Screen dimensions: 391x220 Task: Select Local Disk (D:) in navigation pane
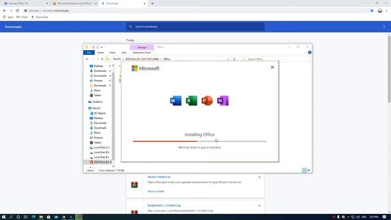pos(101,152)
